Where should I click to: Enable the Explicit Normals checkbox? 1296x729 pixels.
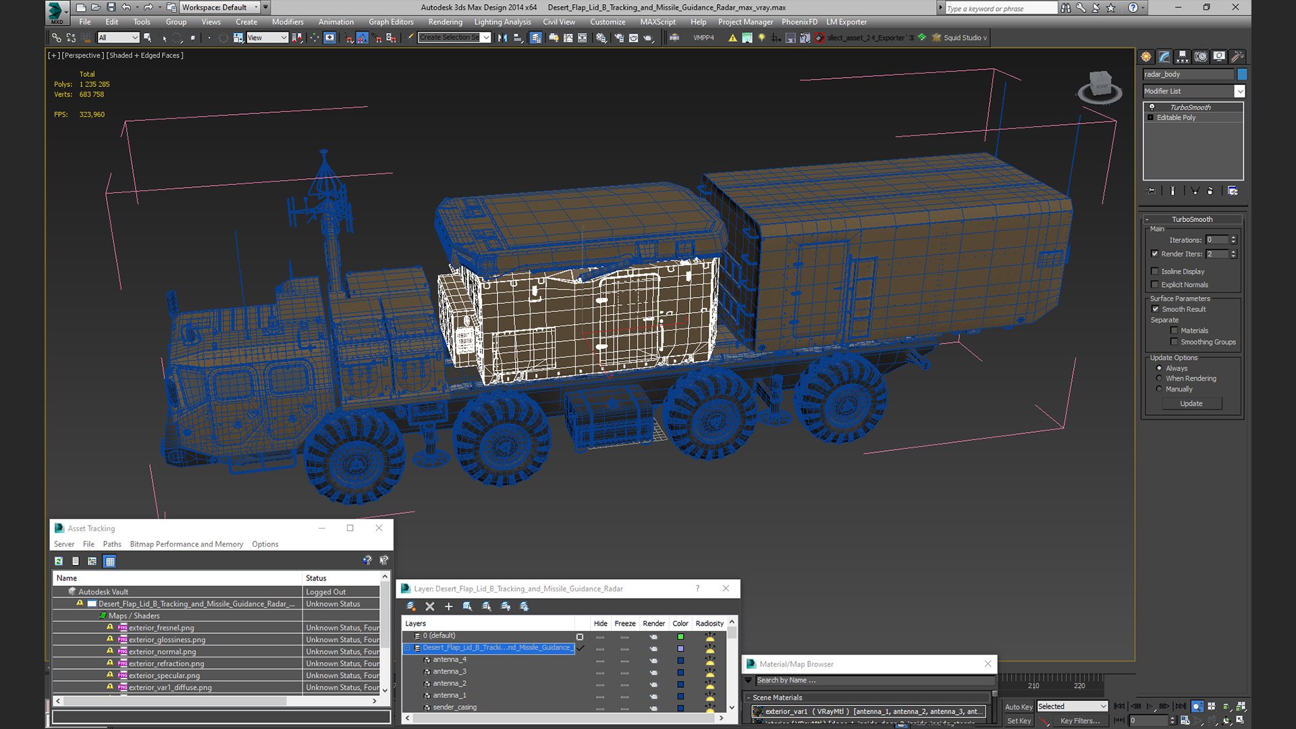click(1155, 285)
